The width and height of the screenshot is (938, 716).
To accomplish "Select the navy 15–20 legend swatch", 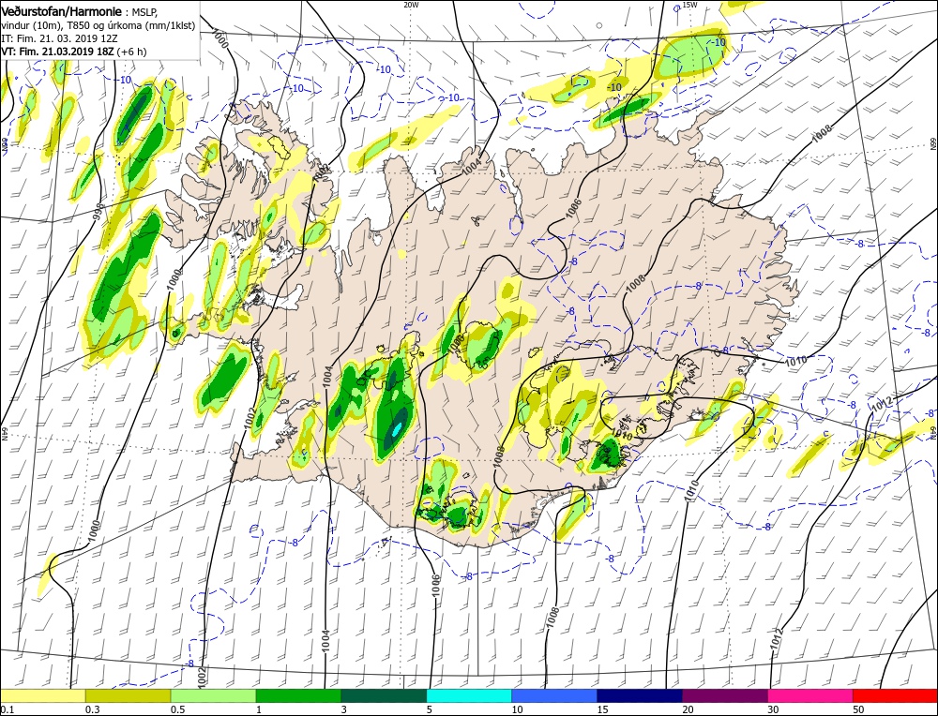I will [x=640, y=695].
